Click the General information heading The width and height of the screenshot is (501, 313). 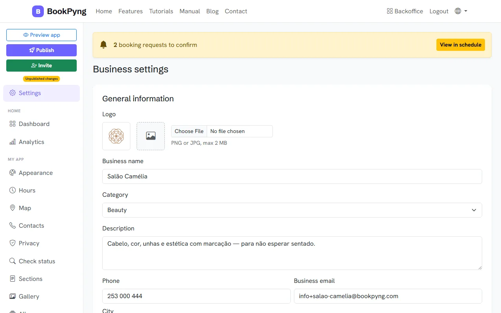[138, 99]
